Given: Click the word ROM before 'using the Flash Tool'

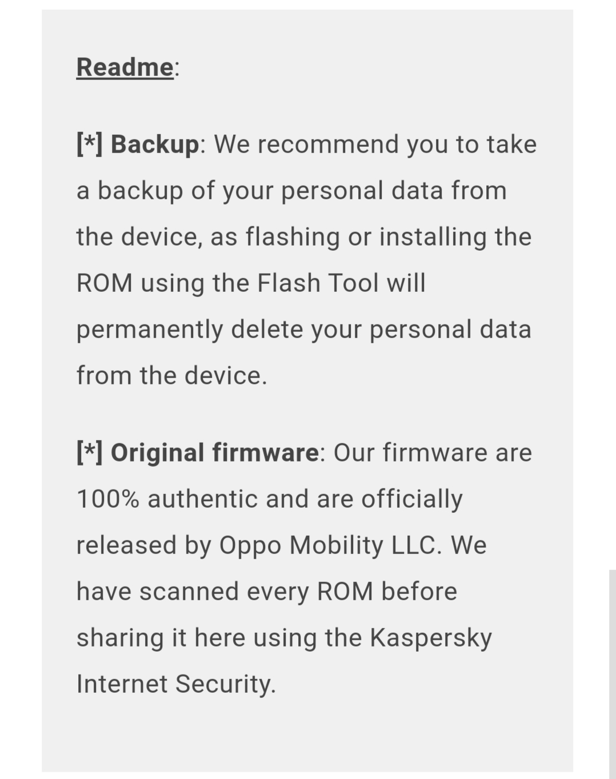Looking at the screenshot, I should (105, 283).
